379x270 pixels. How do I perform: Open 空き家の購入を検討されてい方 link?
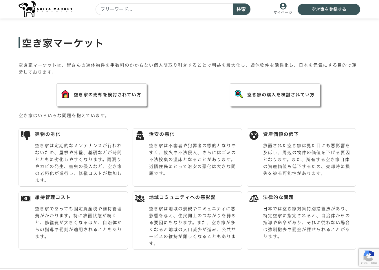281,95
